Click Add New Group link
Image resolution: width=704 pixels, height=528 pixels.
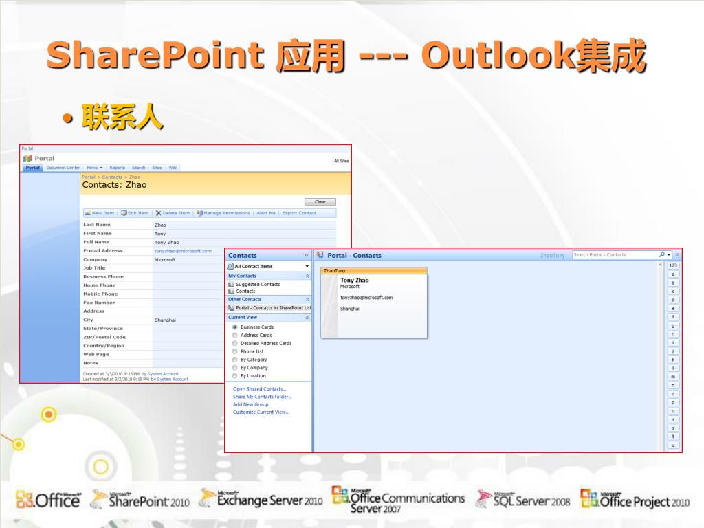(250, 404)
